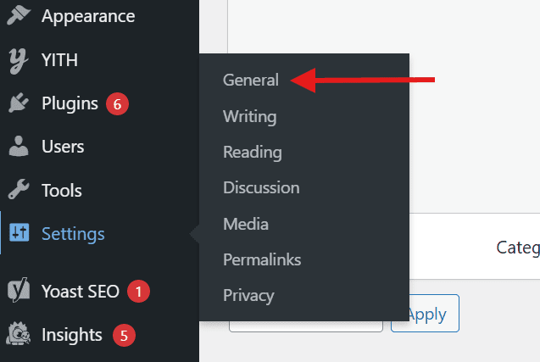Click the YITH logo icon
This screenshot has width=540, height=362.
pos(18,59)
